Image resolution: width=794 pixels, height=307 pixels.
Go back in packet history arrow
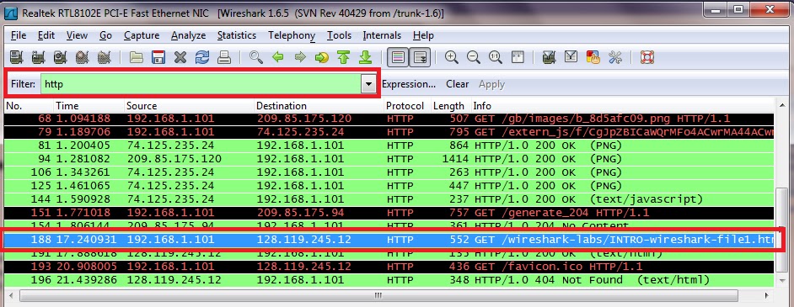coord(277,57)
